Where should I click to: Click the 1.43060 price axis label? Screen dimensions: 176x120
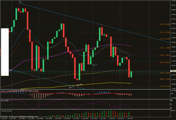pos(173,38)
